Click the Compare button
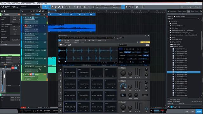This screenshot has height=114, width=203. [x=68, y=42]
